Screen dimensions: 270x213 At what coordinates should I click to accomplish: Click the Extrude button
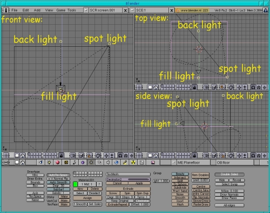point(128,189)
